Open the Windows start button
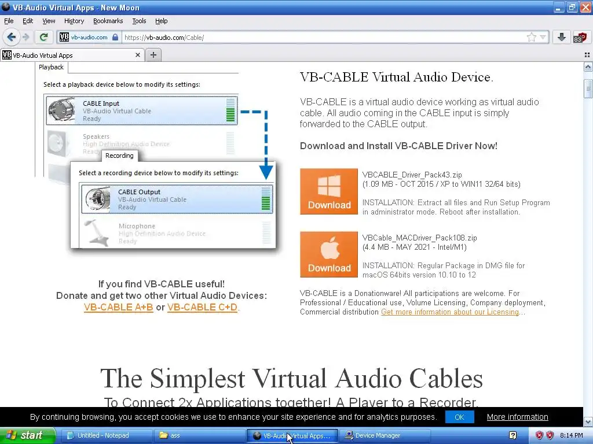This screenshot has width=593, height=444. pos(28,435)
